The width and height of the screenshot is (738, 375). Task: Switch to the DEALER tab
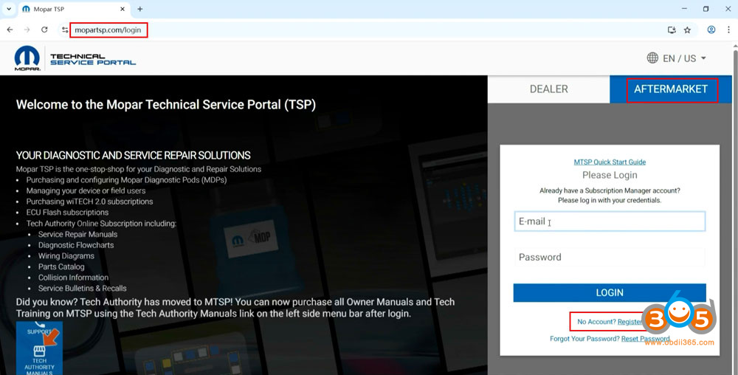coord(548,89)
